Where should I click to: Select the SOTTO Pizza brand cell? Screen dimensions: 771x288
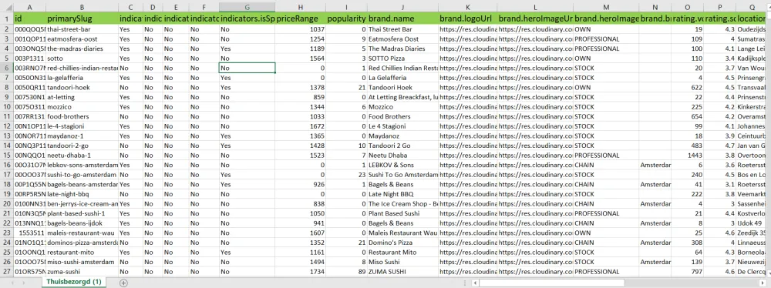click(402, 59)
